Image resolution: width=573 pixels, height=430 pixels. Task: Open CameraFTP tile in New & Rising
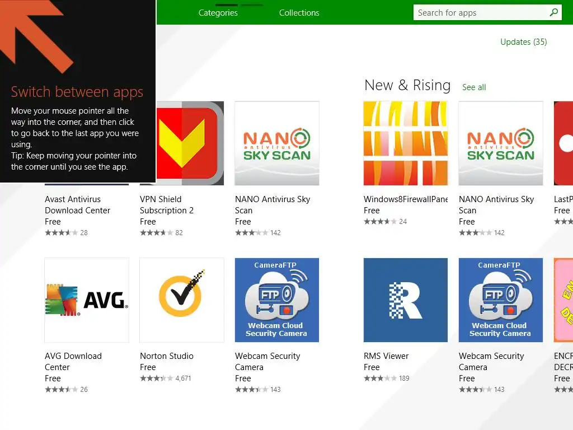pyautogui.click(x=501, y=300)
